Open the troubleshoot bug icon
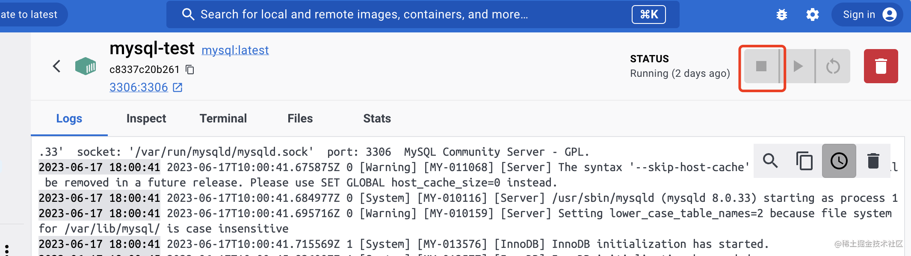The width and height of the screenshot is (911, 256). [782, 15]
